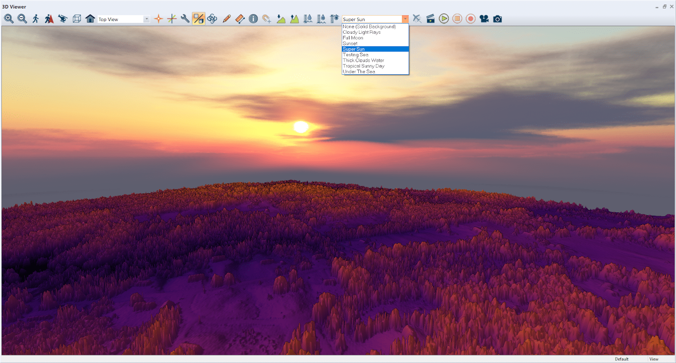Viewport: 676px width, 363px height.
Task: Activate walk mode with the walking person icon
Action: coord(36,19)
